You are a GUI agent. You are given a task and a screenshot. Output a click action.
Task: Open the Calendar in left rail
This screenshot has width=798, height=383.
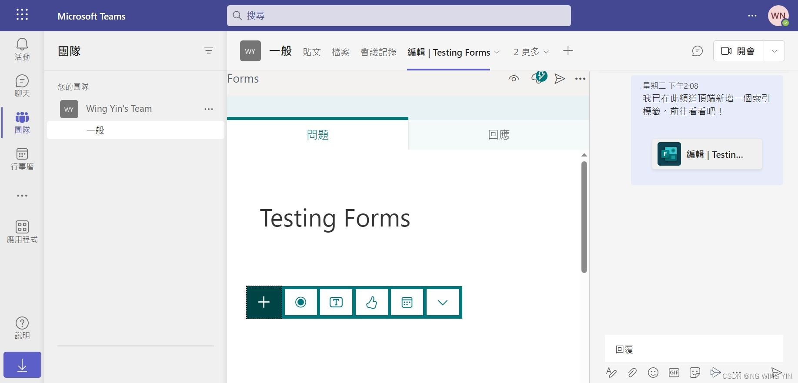(22, 159)
